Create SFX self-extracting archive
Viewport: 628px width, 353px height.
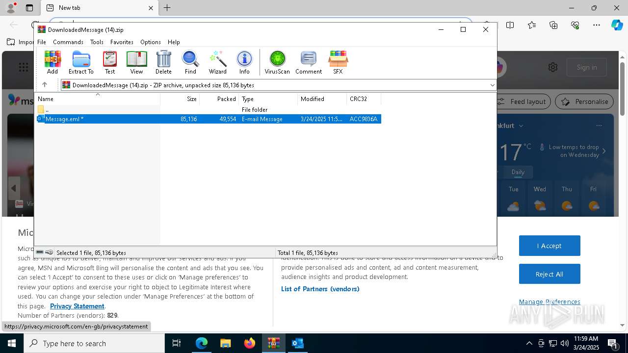click(x=338, y=62)
